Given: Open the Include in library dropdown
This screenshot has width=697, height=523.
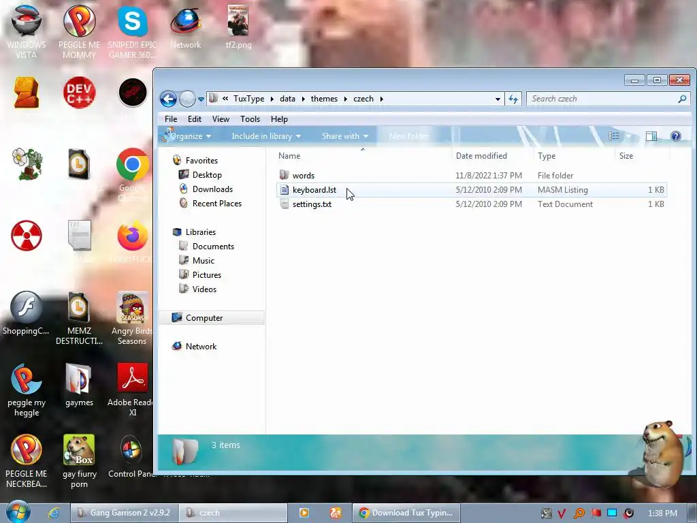Looking at the screenshot, I should point(266,136).
